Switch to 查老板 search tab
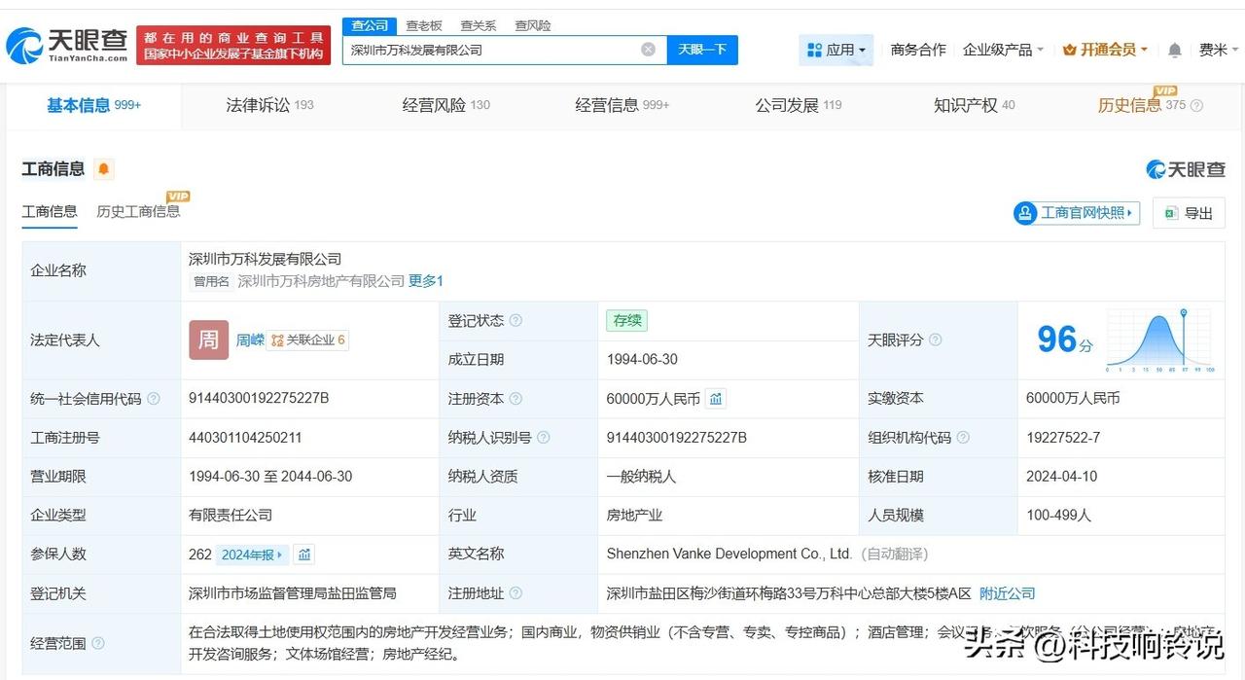 [x=424, y=25]
